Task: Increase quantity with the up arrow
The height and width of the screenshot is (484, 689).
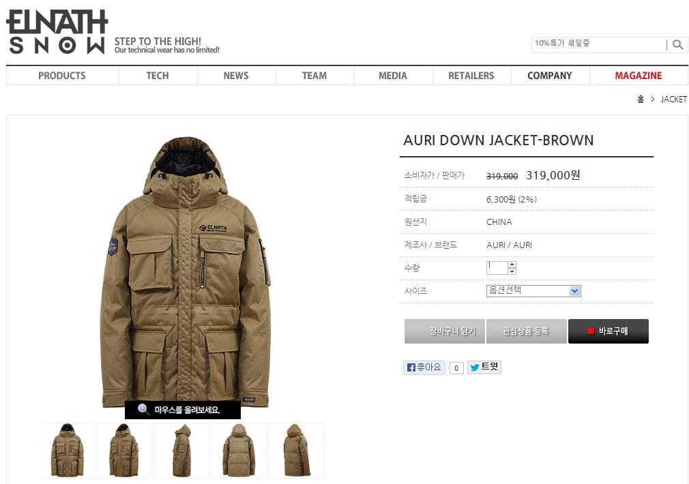Action: (512, 264)
